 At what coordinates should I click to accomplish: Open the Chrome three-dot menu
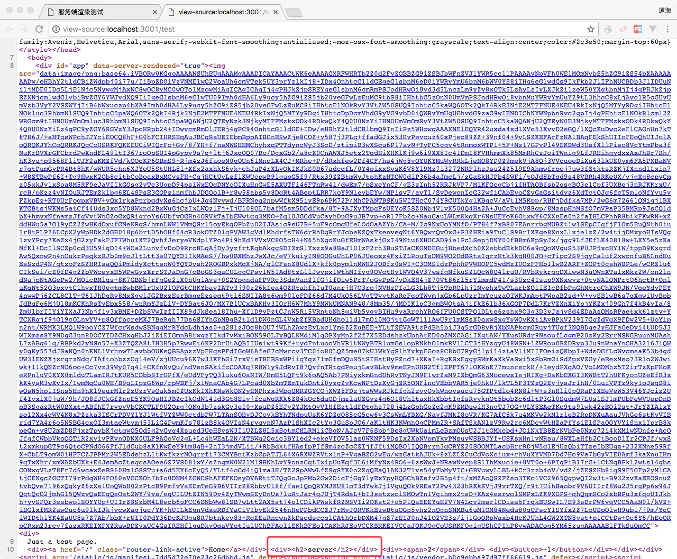point(667,29)
